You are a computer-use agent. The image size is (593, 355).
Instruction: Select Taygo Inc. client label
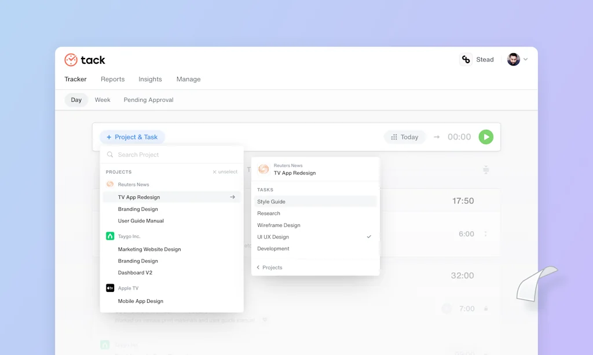point(129,236)
